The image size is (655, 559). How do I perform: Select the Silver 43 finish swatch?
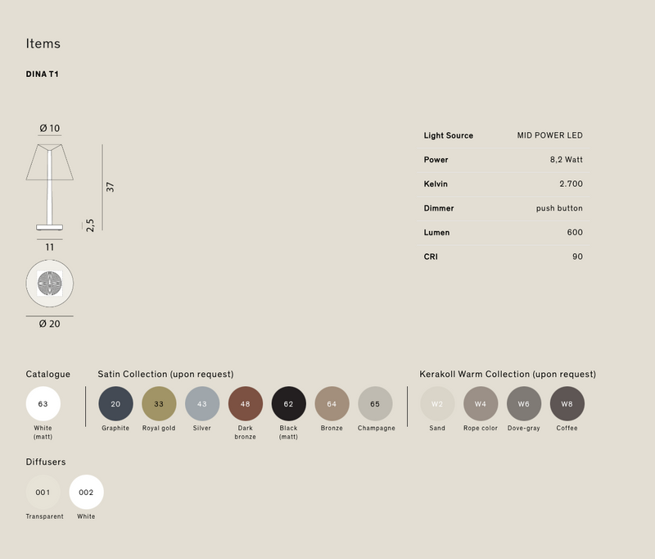tap(202, 404)
